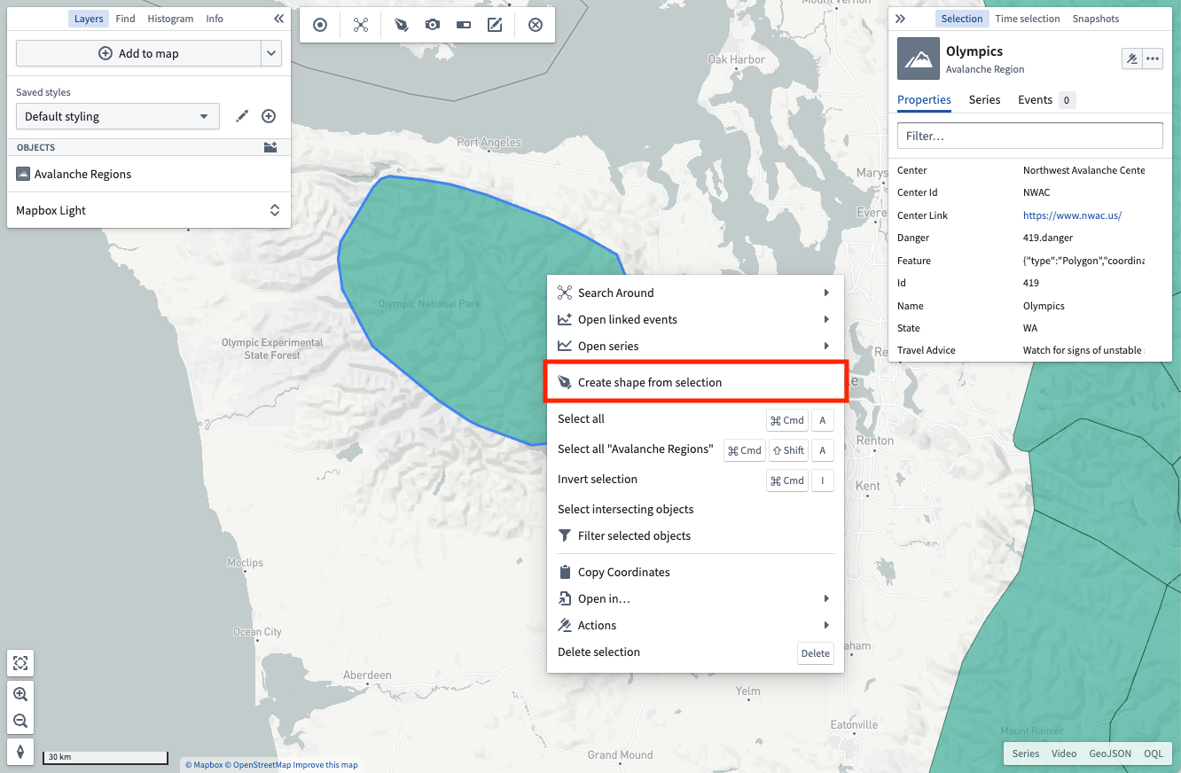Collapse the left Layers panel
The image size is (1181, 773).
click(x=278, y=19)
